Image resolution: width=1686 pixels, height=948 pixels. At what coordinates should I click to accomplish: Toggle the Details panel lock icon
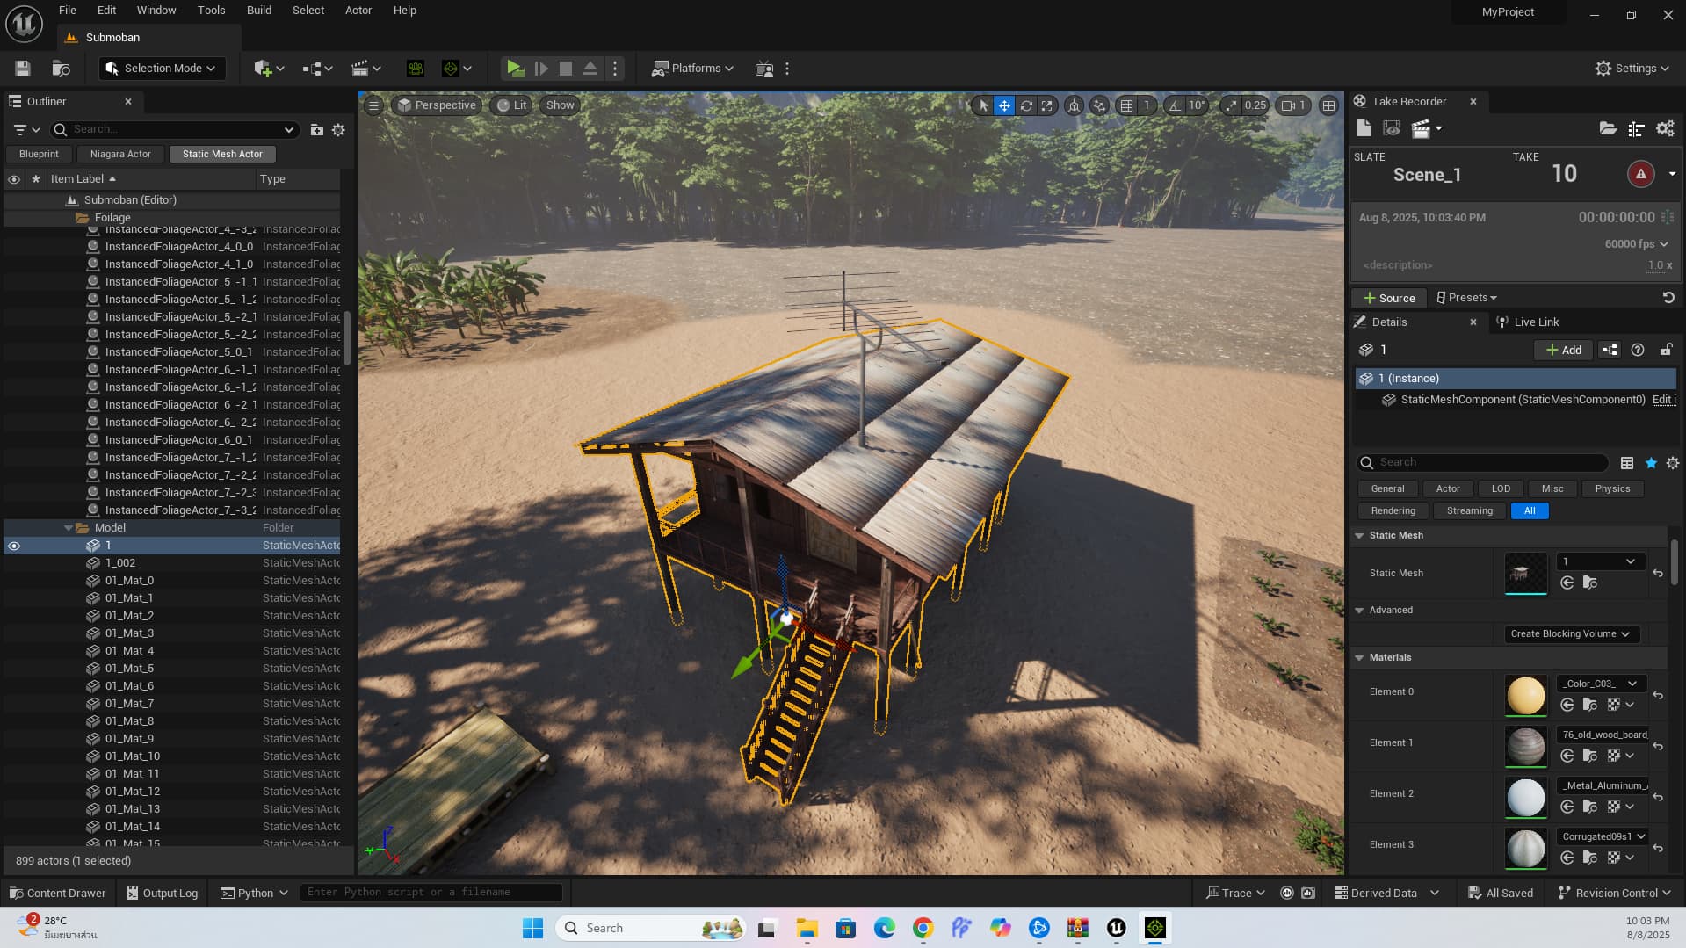1665,350
